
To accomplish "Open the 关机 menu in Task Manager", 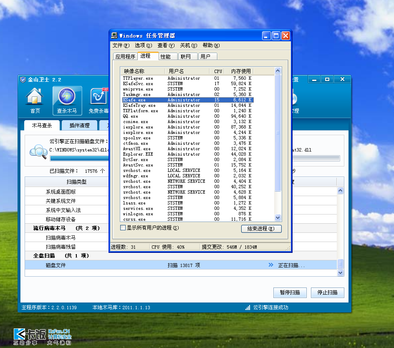I will pos(189,45).
